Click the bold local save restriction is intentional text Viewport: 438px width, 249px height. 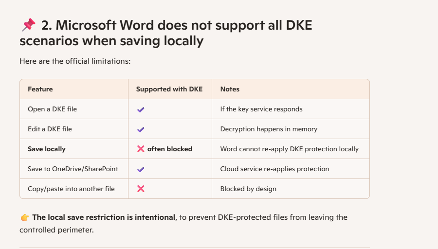[x=104, y=217]
